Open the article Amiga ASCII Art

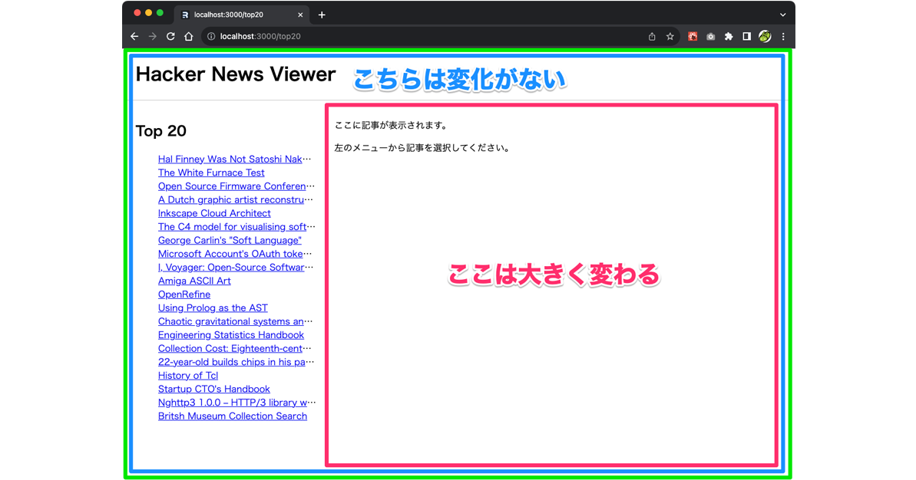[194, 281]
